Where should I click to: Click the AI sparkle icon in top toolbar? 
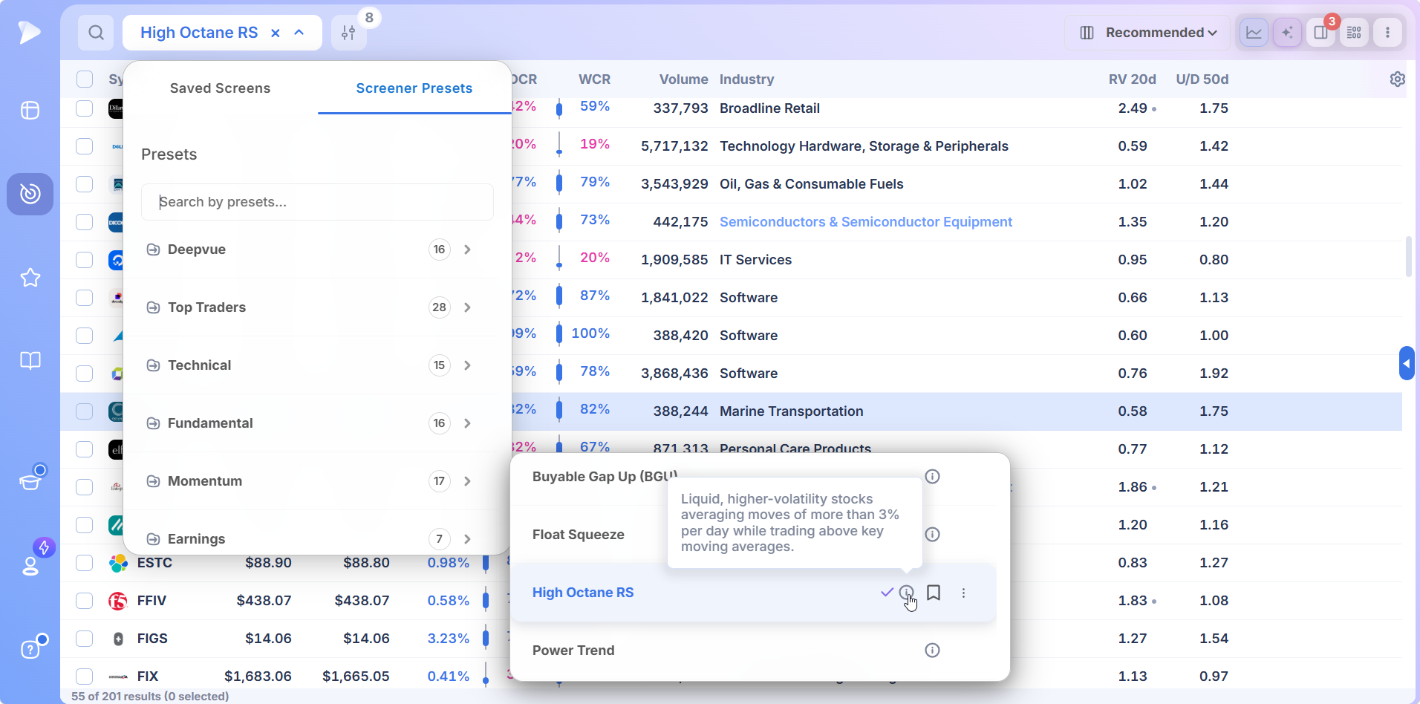(1287, 33)
